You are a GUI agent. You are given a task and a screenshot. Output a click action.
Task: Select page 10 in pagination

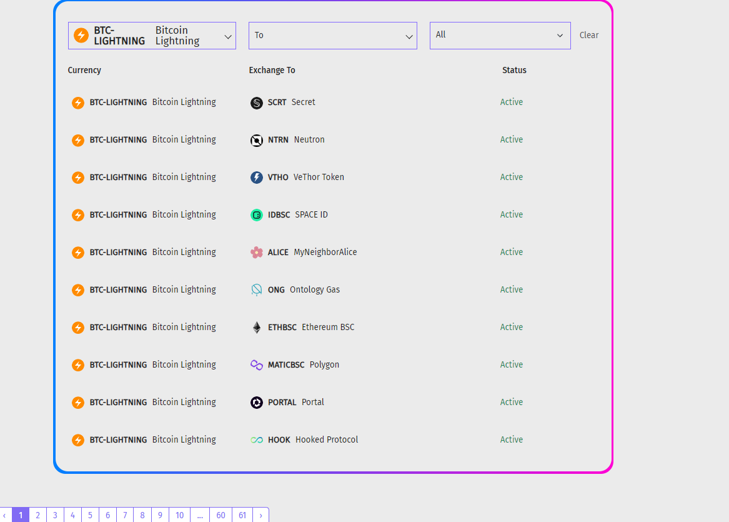pyautogui.click(x=179, y=515)
